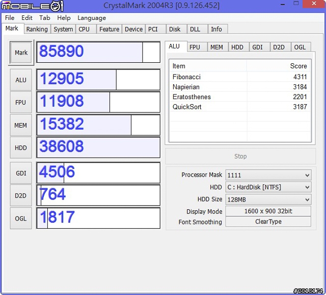Expand the HDD drive dropdown
This screenshot has width=326, height=295.
pos(268,187)
